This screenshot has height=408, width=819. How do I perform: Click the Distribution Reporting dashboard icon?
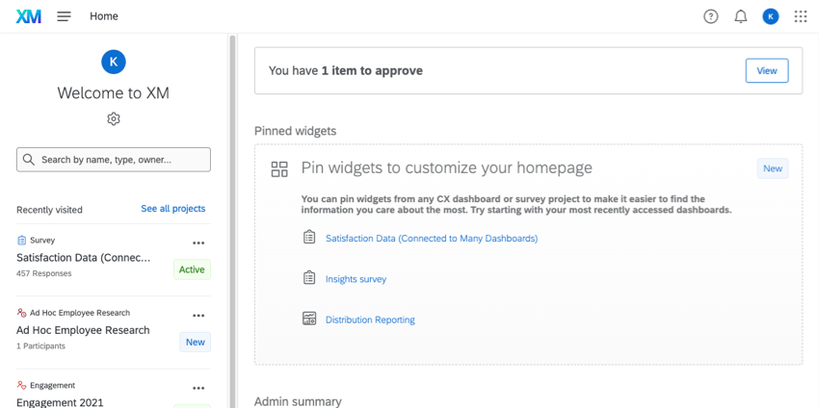pyautogui.click(x=309, y=319)
